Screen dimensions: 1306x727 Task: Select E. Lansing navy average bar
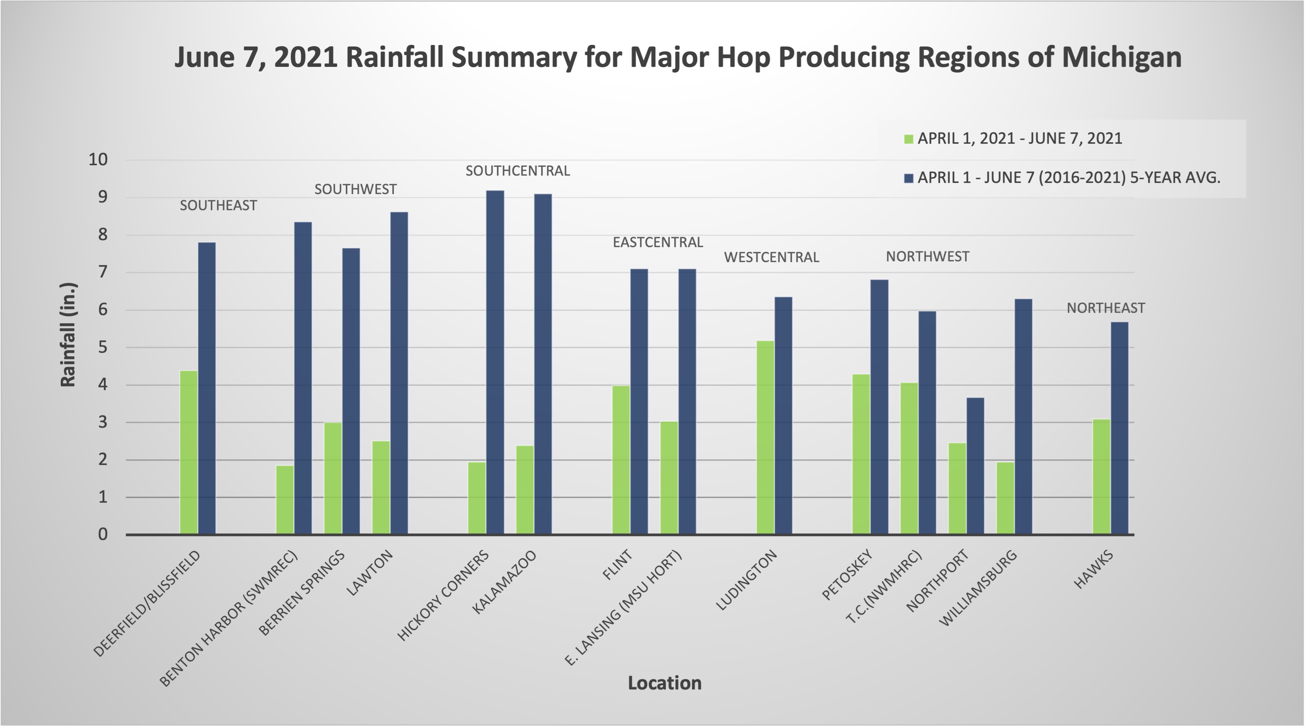(x=687, y=402)
